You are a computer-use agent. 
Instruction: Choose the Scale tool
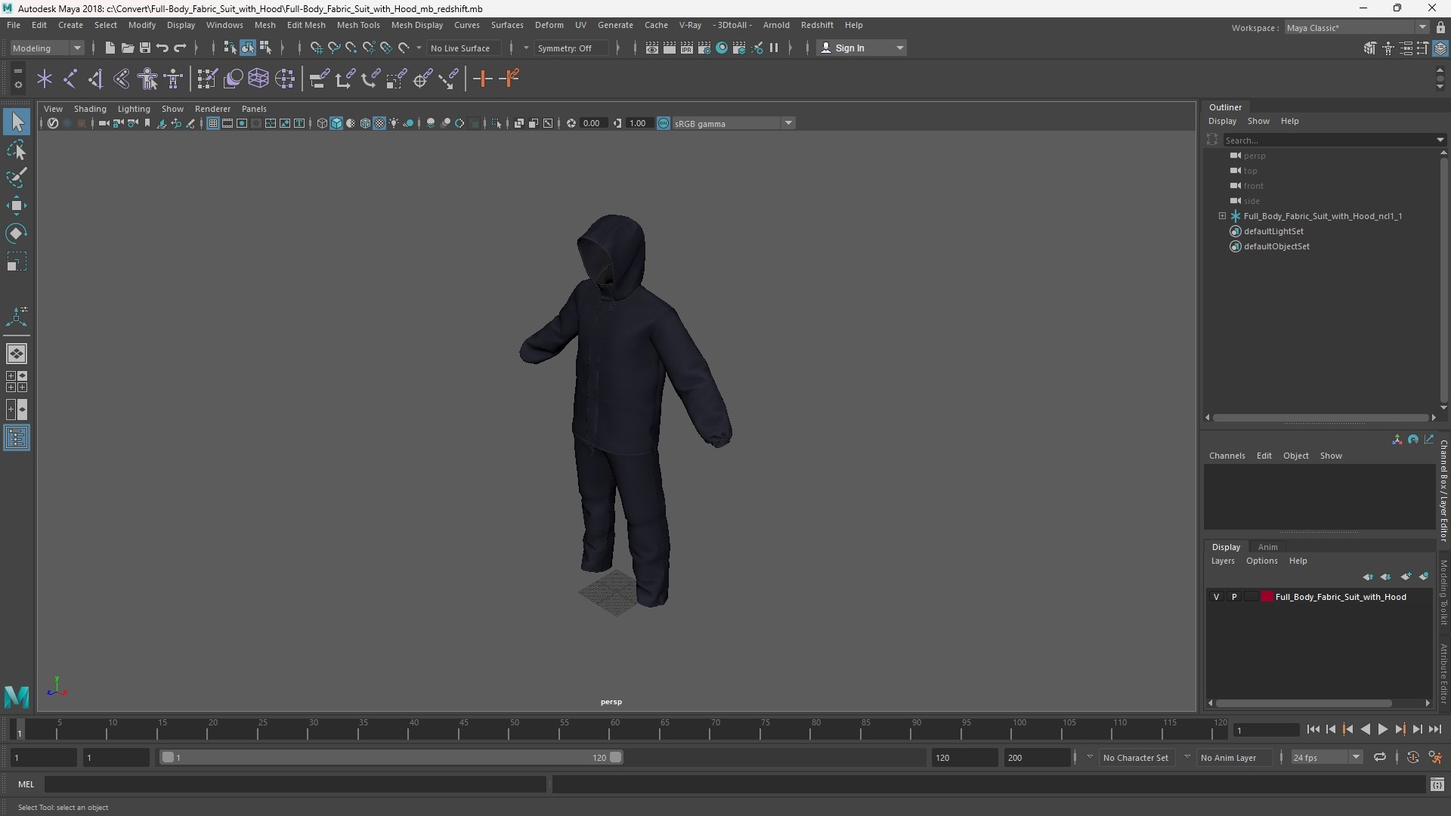click(x=17, y=261)
